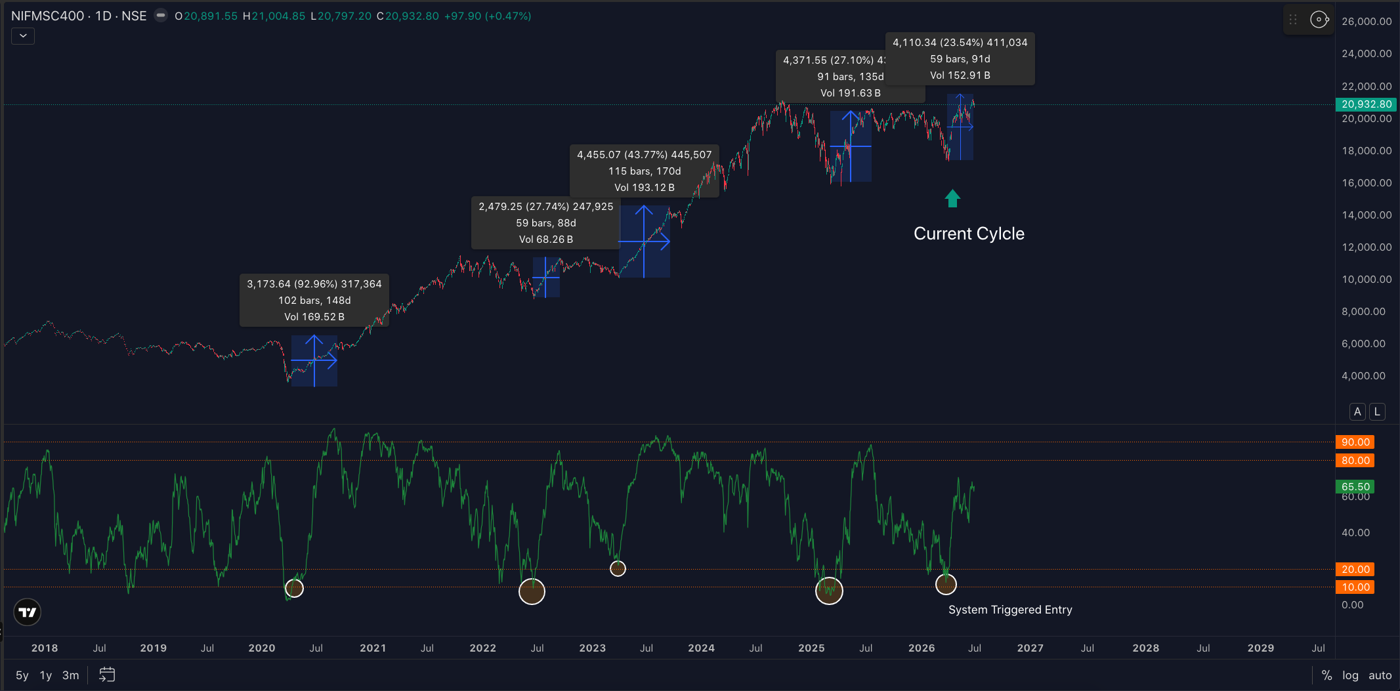The width and height of the screenshot is (1400, 691).
Task: Select the 27.74% measurement label
Action: point(546,222)
